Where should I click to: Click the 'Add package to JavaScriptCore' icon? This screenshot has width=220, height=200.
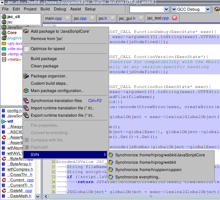click(26, 31)
